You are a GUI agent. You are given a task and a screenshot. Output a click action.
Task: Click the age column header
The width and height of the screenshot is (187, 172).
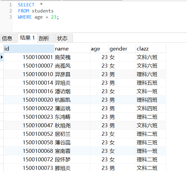99,49
